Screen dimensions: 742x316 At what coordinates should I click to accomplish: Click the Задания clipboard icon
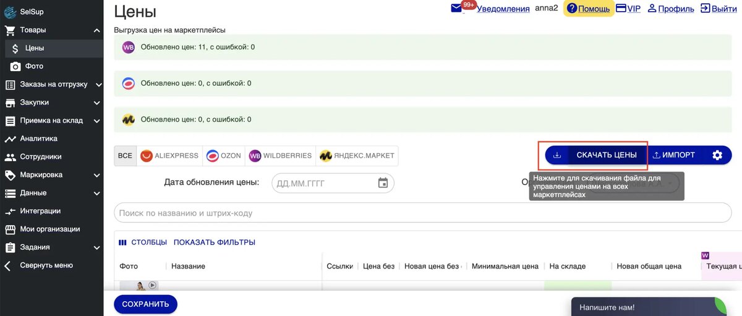10,247
